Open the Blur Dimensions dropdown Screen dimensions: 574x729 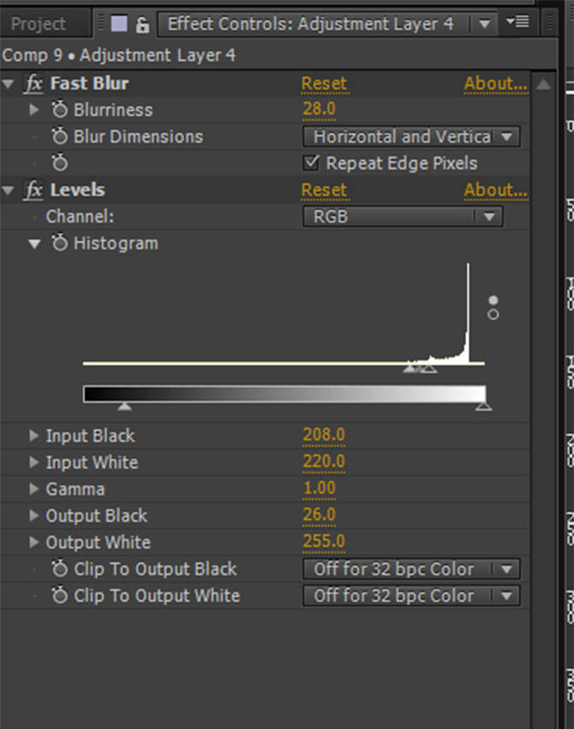410,137
